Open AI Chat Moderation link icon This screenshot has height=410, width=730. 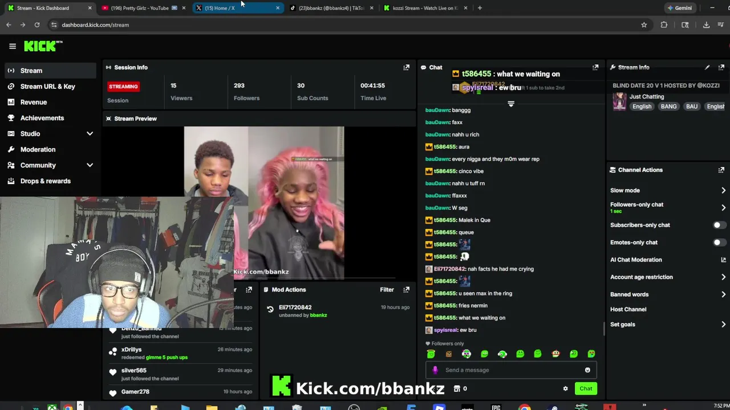(723, 260)
